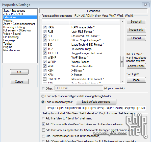
Task: Click Load default extensions button
Action: pyautogui.click(x=96, y=102)
